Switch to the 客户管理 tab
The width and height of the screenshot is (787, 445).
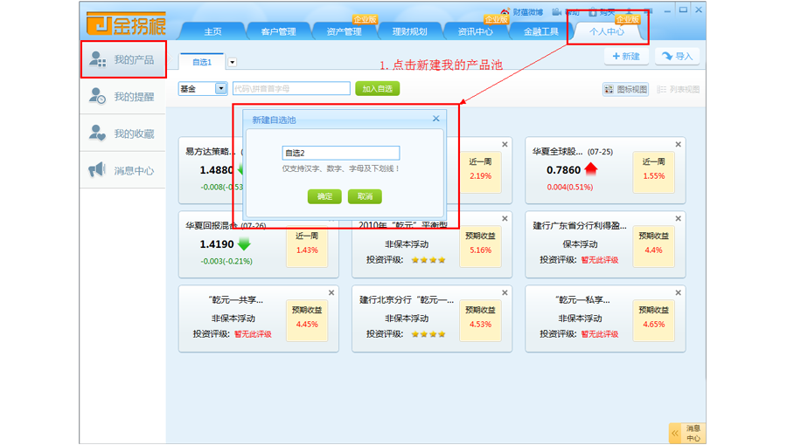278,32
